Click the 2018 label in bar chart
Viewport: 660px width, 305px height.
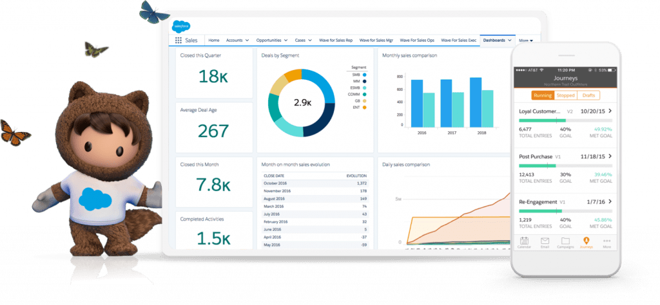(x=481, y=133)
